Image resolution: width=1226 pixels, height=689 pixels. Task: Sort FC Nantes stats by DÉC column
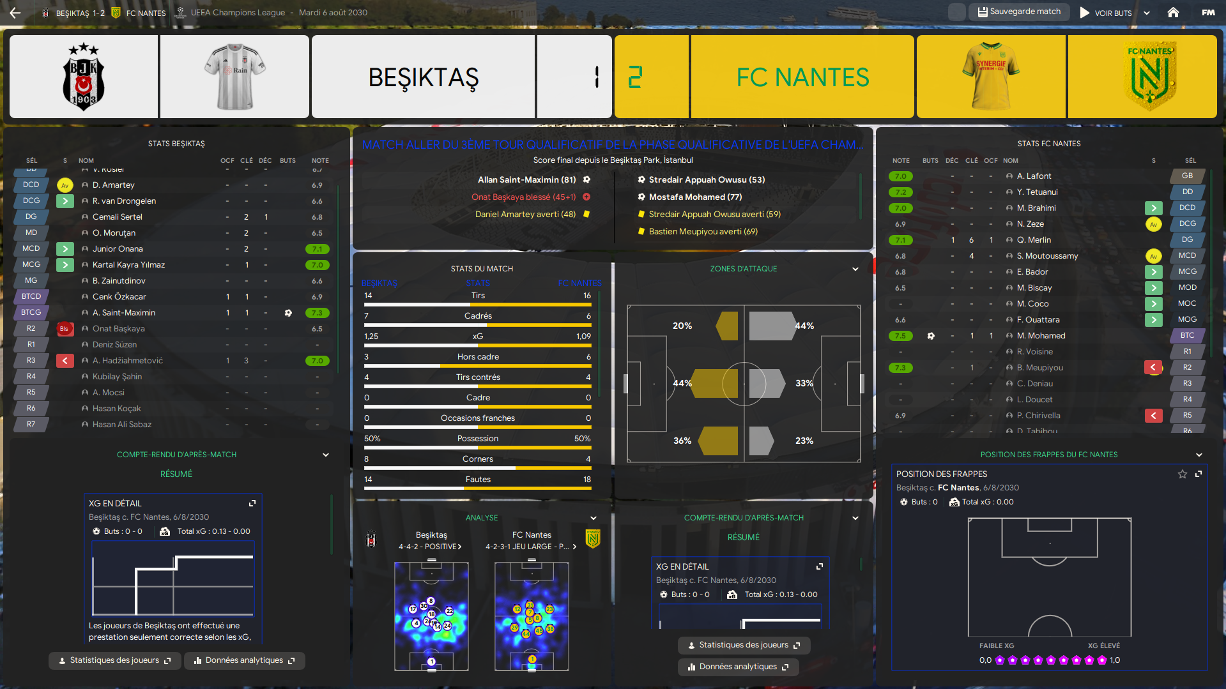point(952,161)
